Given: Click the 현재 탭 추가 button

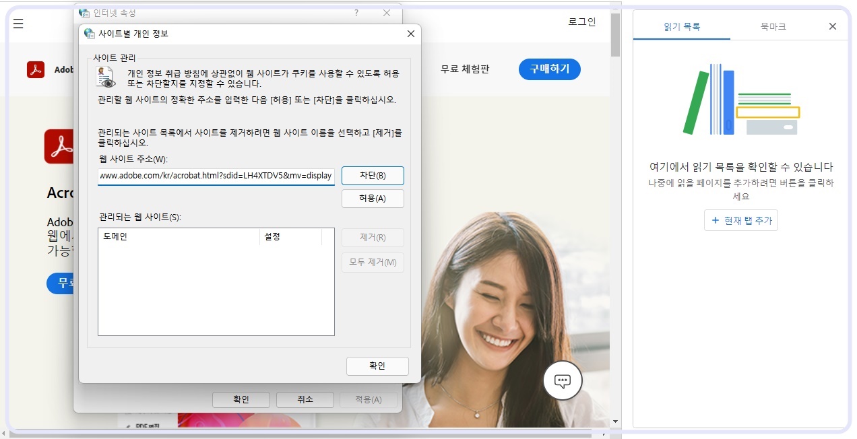Looking at the screenshot, I should coord(741,220).
